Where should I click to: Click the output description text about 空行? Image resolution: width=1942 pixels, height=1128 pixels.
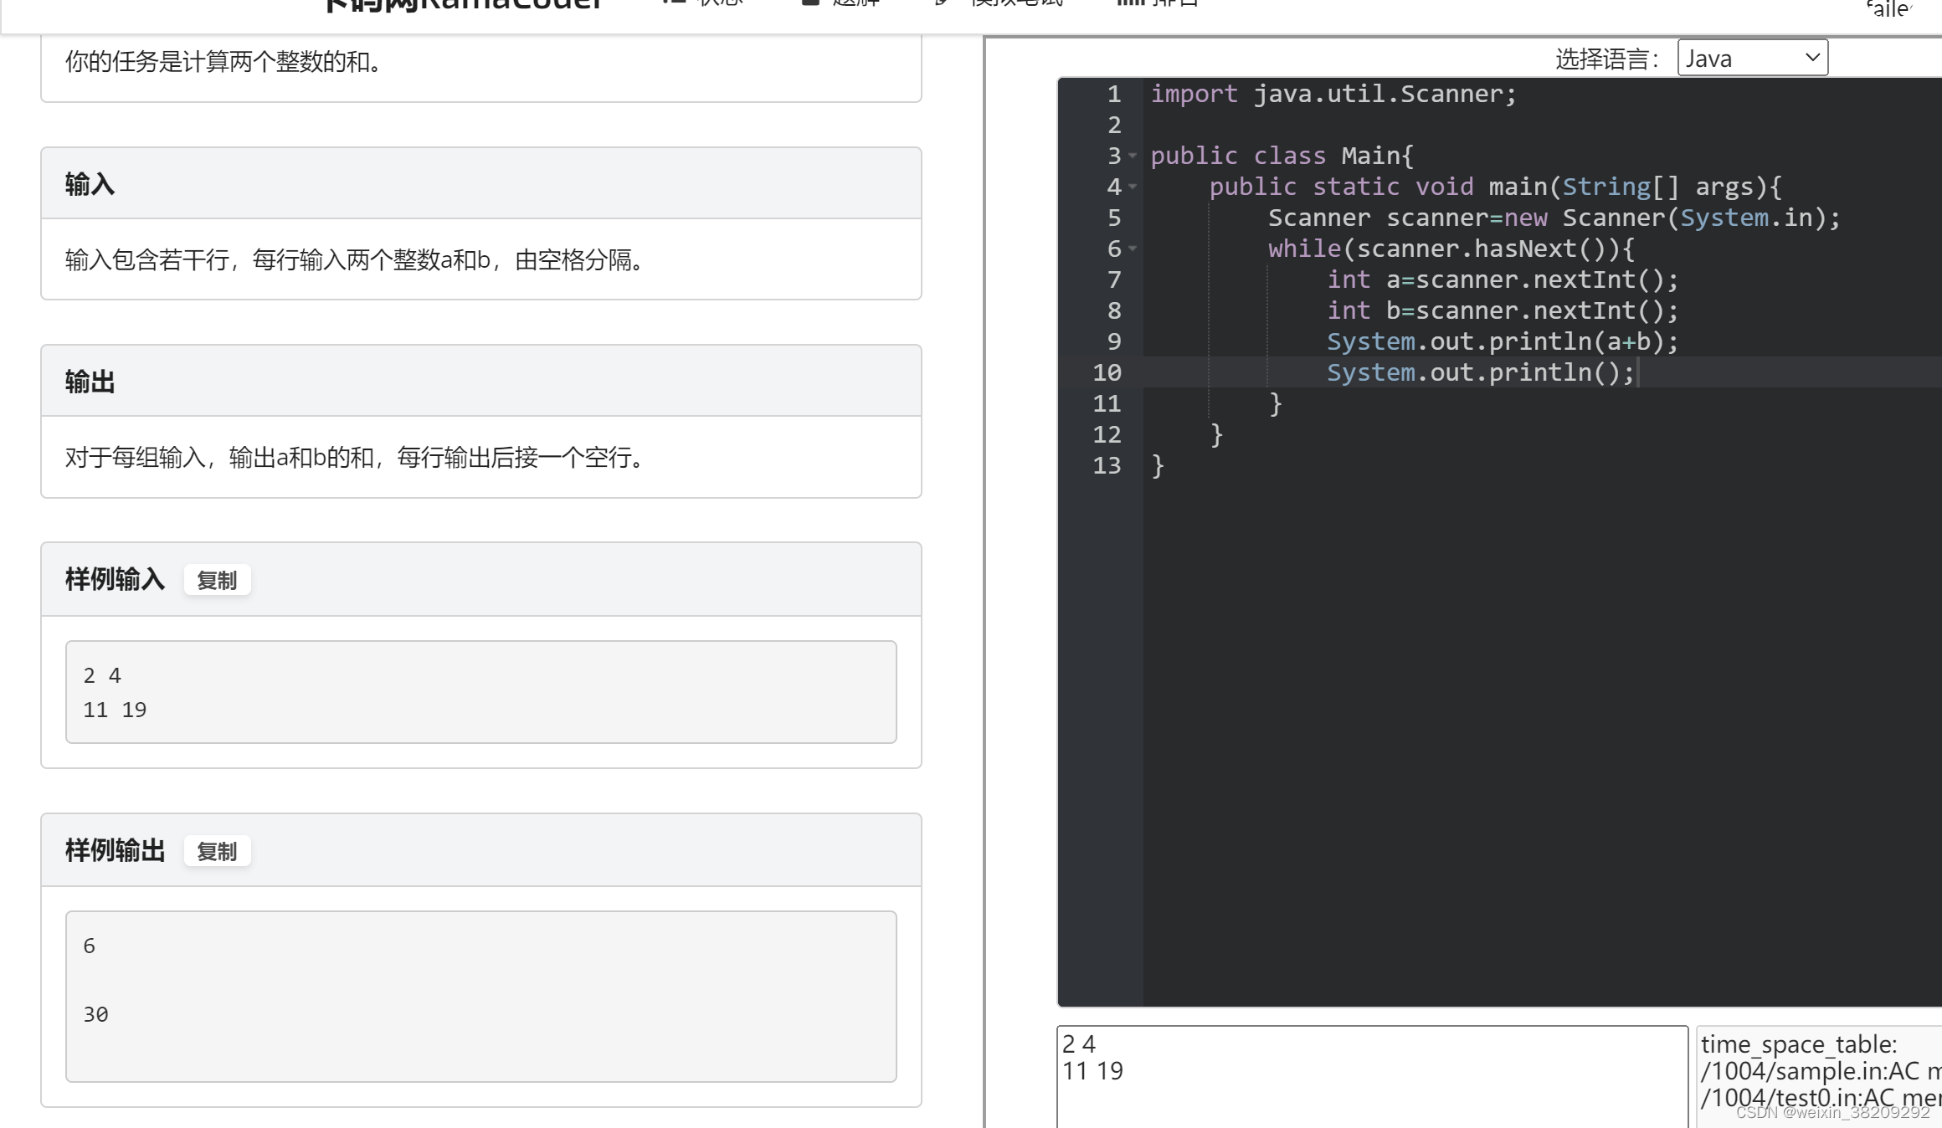click(x=356, y=458)
